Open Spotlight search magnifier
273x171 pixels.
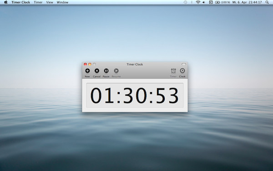(267, 2)
